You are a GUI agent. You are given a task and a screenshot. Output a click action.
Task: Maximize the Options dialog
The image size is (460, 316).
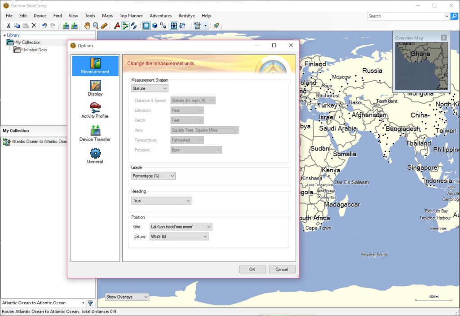(274, 45)
